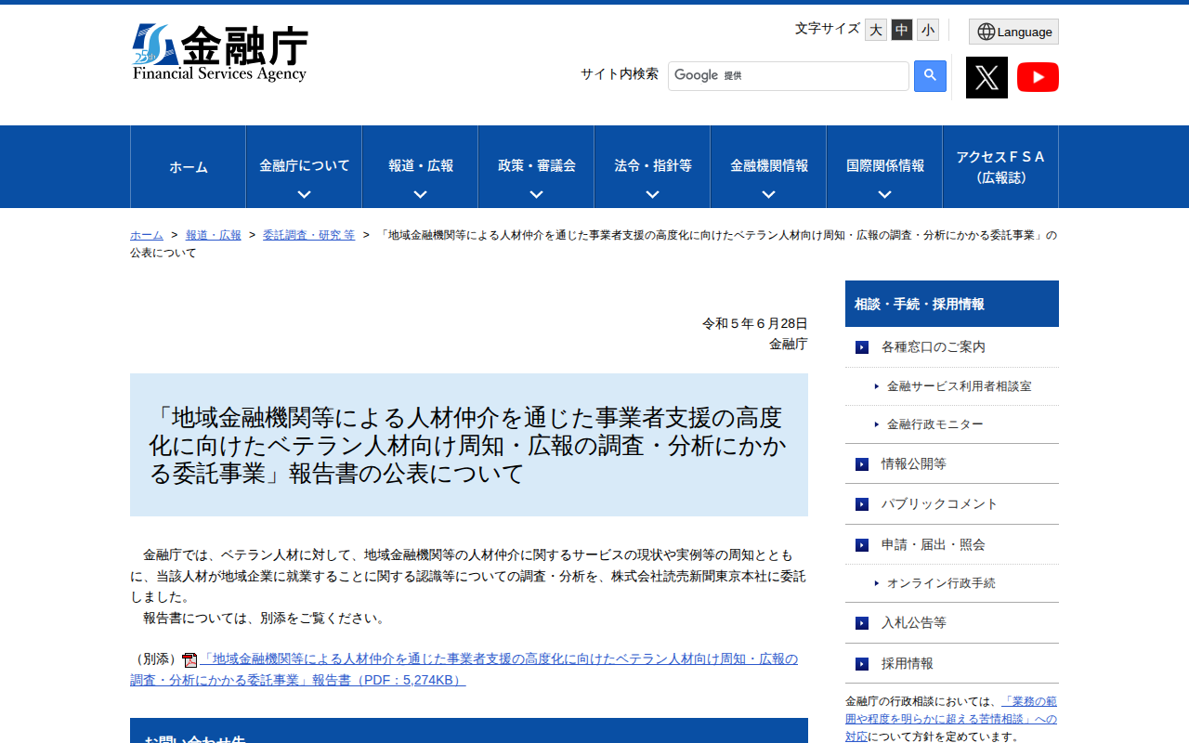This screenshot has width=1189, height=743.
Task: Open アクセスＦＳＡ（広報誌）from the navigation bar
Action: click(1000, 166)
